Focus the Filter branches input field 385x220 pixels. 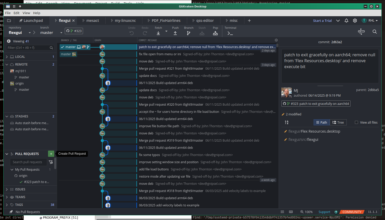30,48
